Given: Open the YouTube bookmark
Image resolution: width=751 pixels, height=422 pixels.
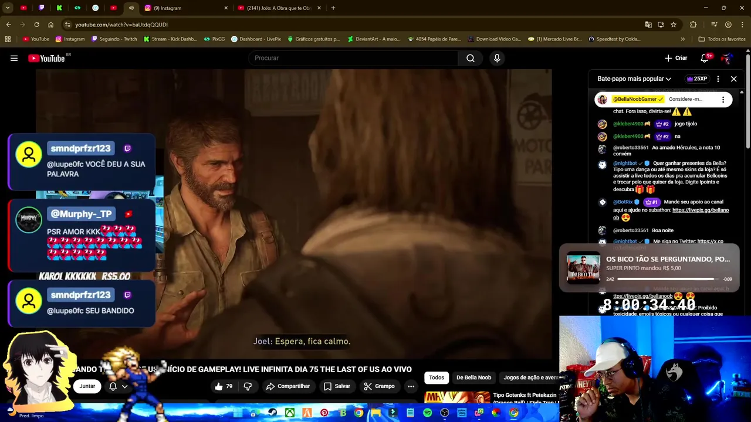Looking at the screenshot, I should pyautogui.click(x=36, y=39).
